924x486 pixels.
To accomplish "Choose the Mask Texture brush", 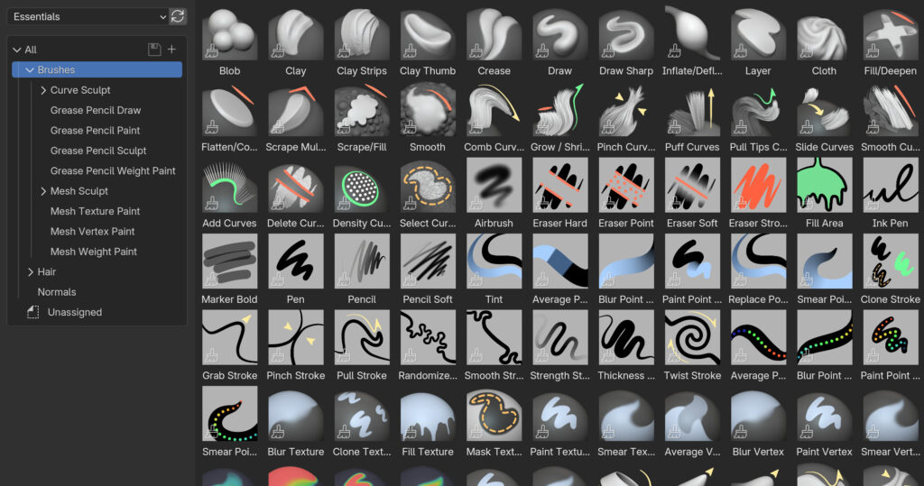I will point(494,415).
